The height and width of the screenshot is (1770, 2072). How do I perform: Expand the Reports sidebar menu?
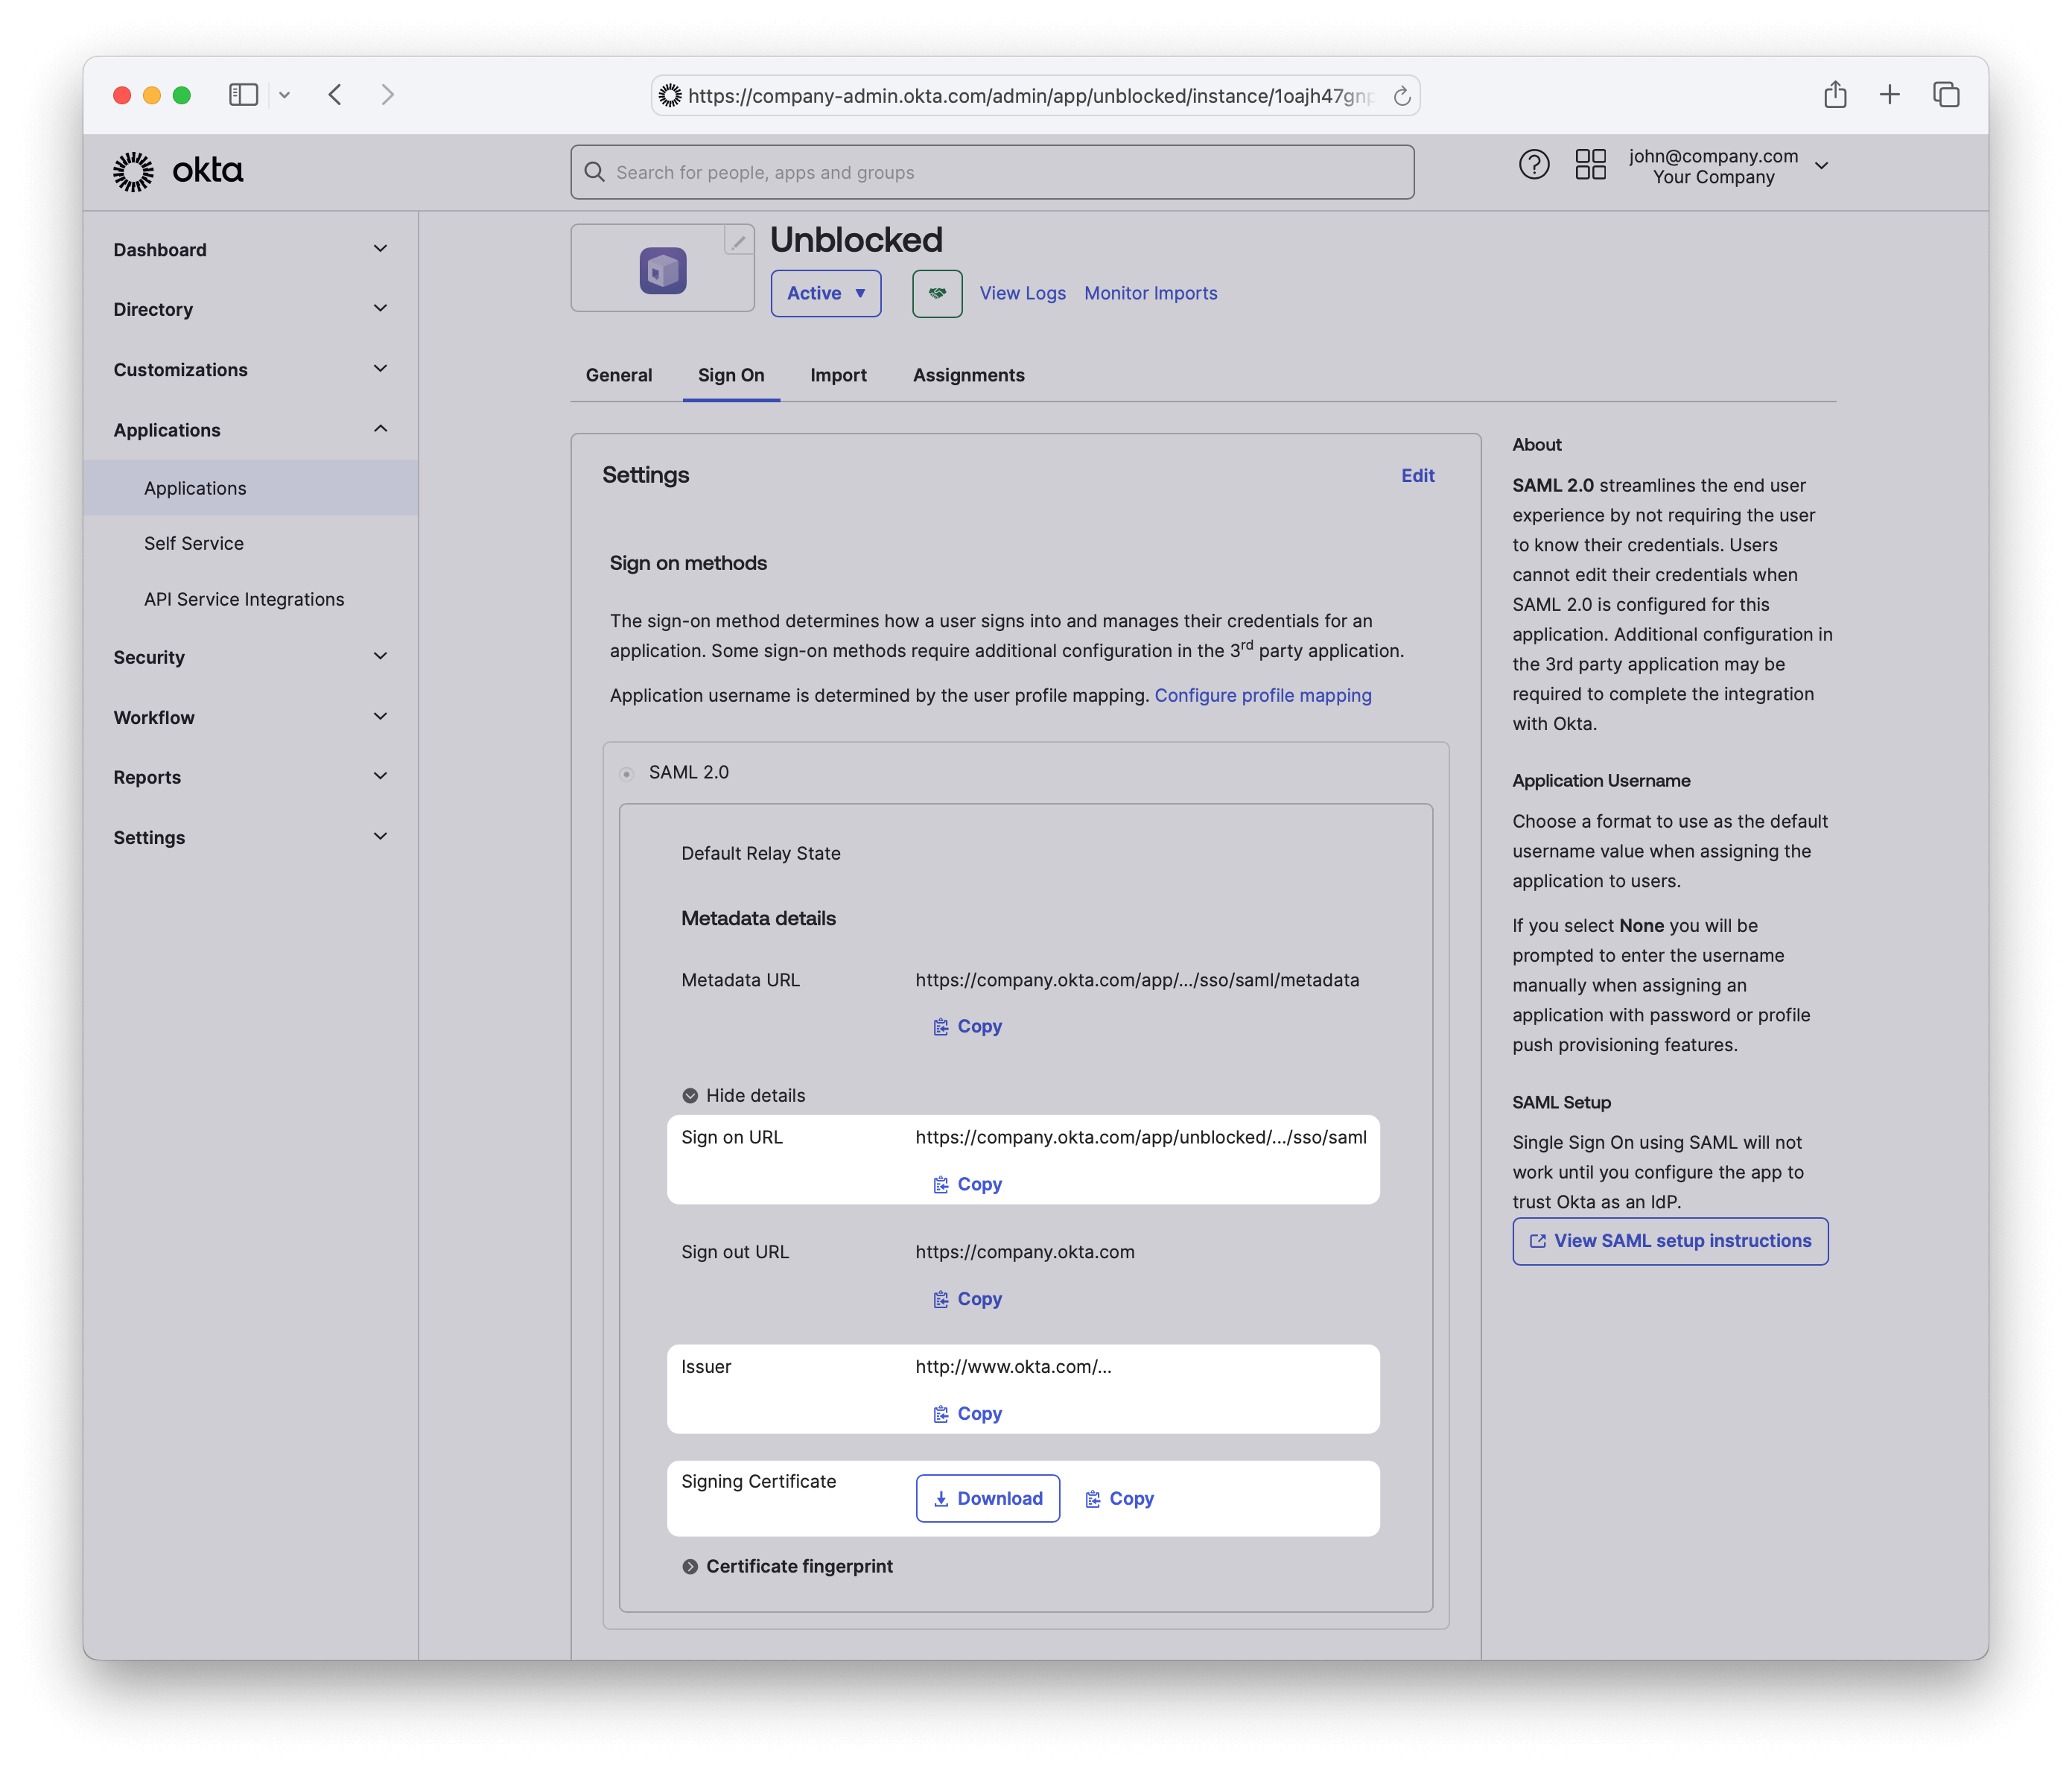pyautogui.click(x=250, y=776)
